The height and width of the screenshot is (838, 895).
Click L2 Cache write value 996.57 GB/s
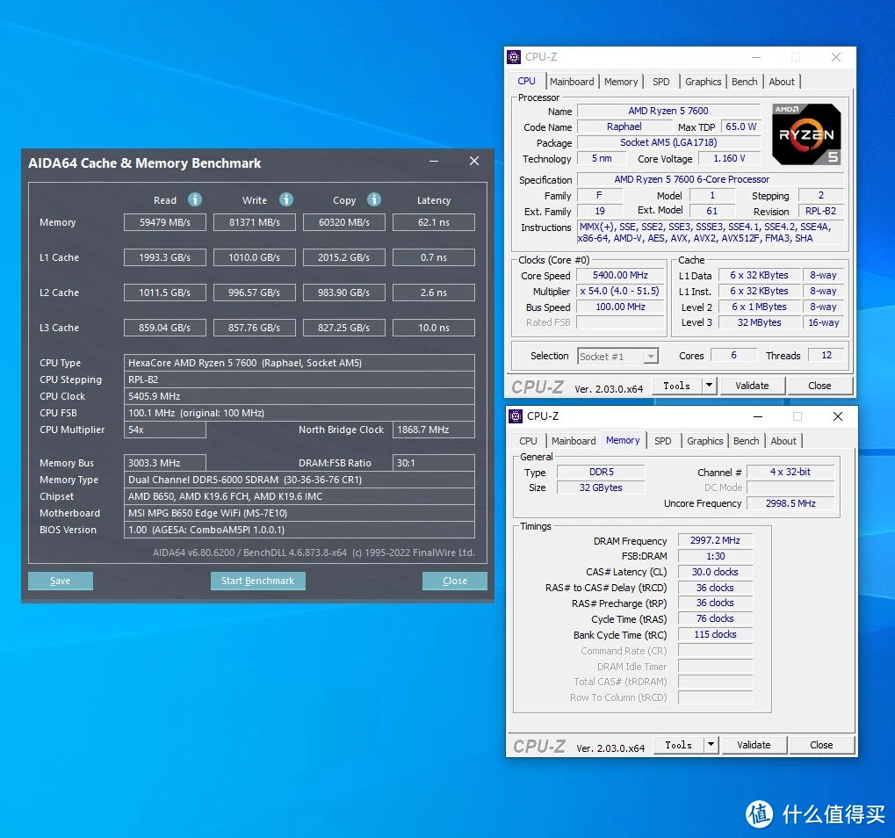pos(255,293)
